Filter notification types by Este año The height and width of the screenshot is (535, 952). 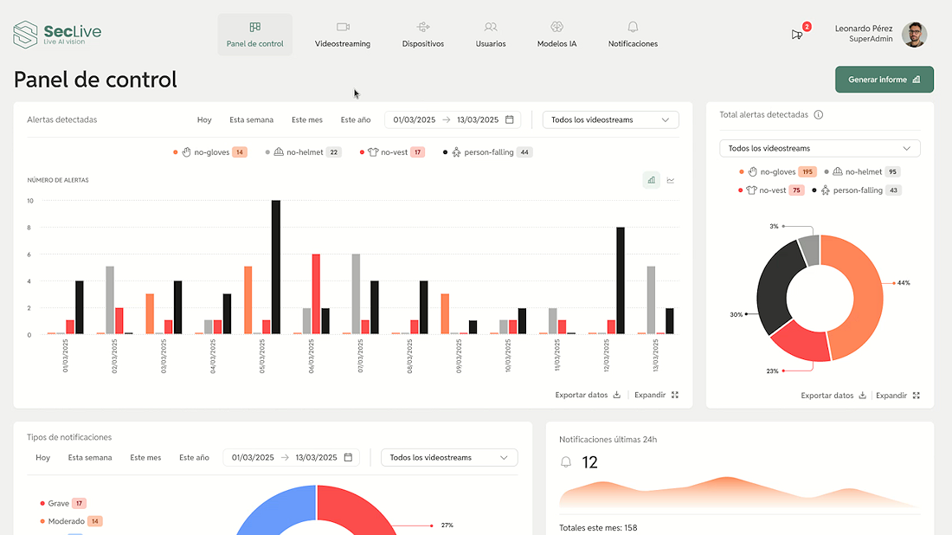(x=194, y=457)
